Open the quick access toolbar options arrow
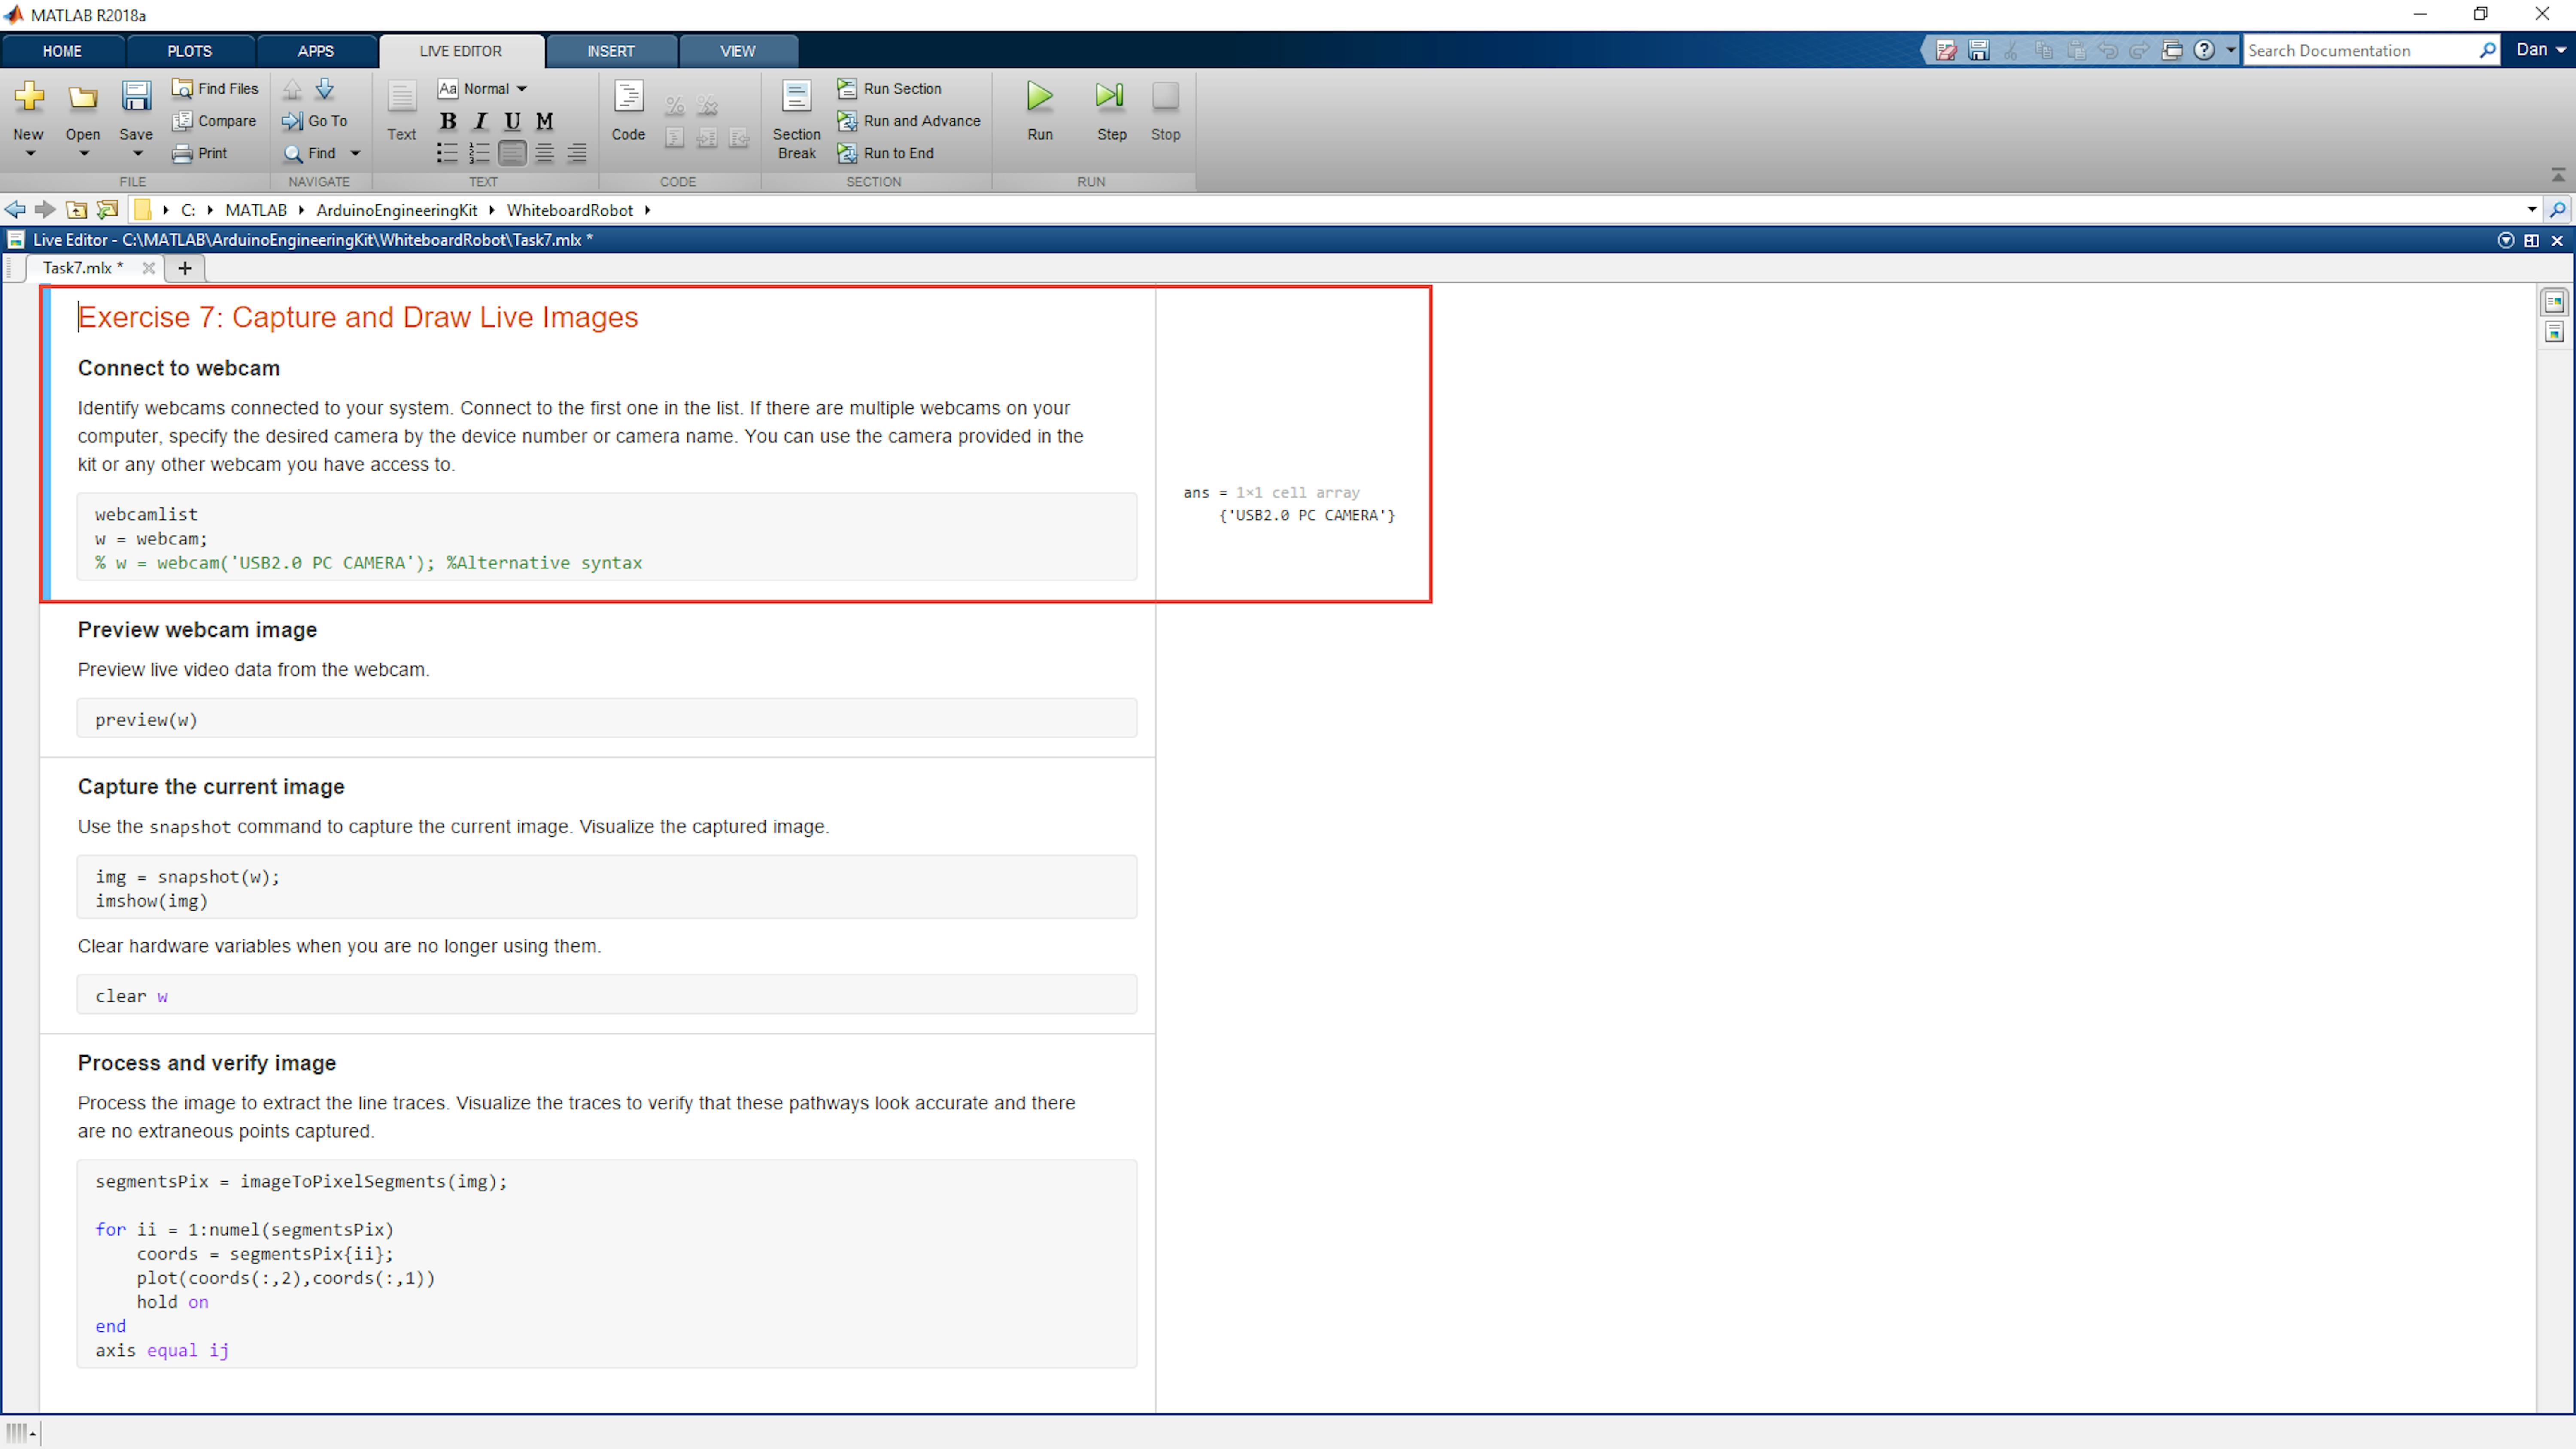This screenshot has height=1449, width=2576. [x=2230, y=50]
